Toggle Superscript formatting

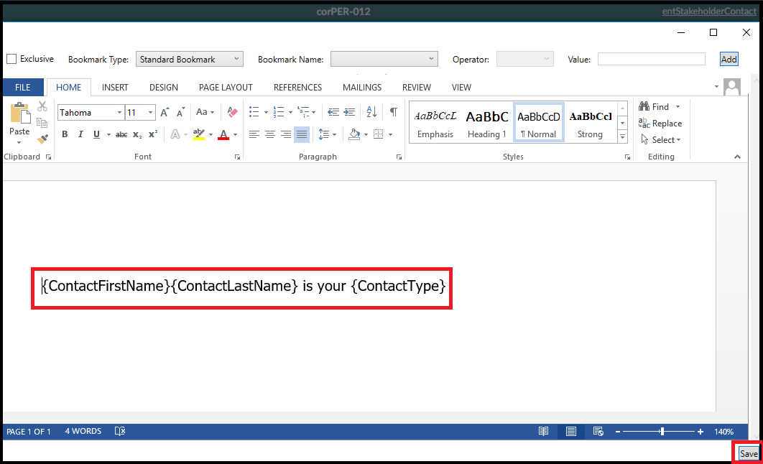[x=153, y=134]
